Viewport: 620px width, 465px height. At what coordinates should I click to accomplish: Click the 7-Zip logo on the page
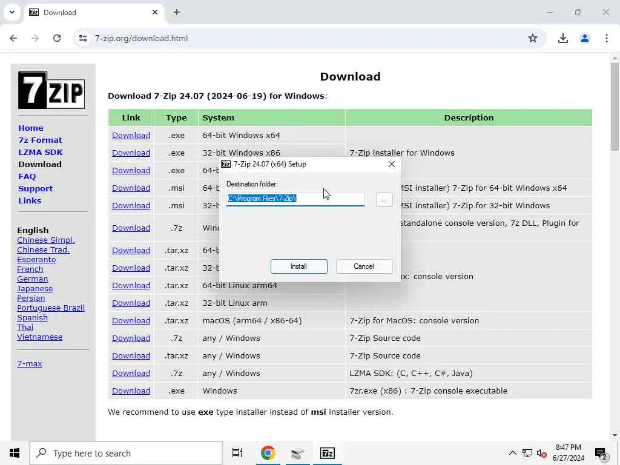(51, 90)
